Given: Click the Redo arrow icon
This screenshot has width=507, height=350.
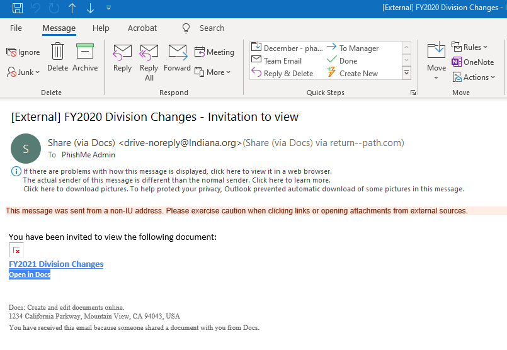Looking at the screenshot, I should pyautogui.click(x=54, y=8).
